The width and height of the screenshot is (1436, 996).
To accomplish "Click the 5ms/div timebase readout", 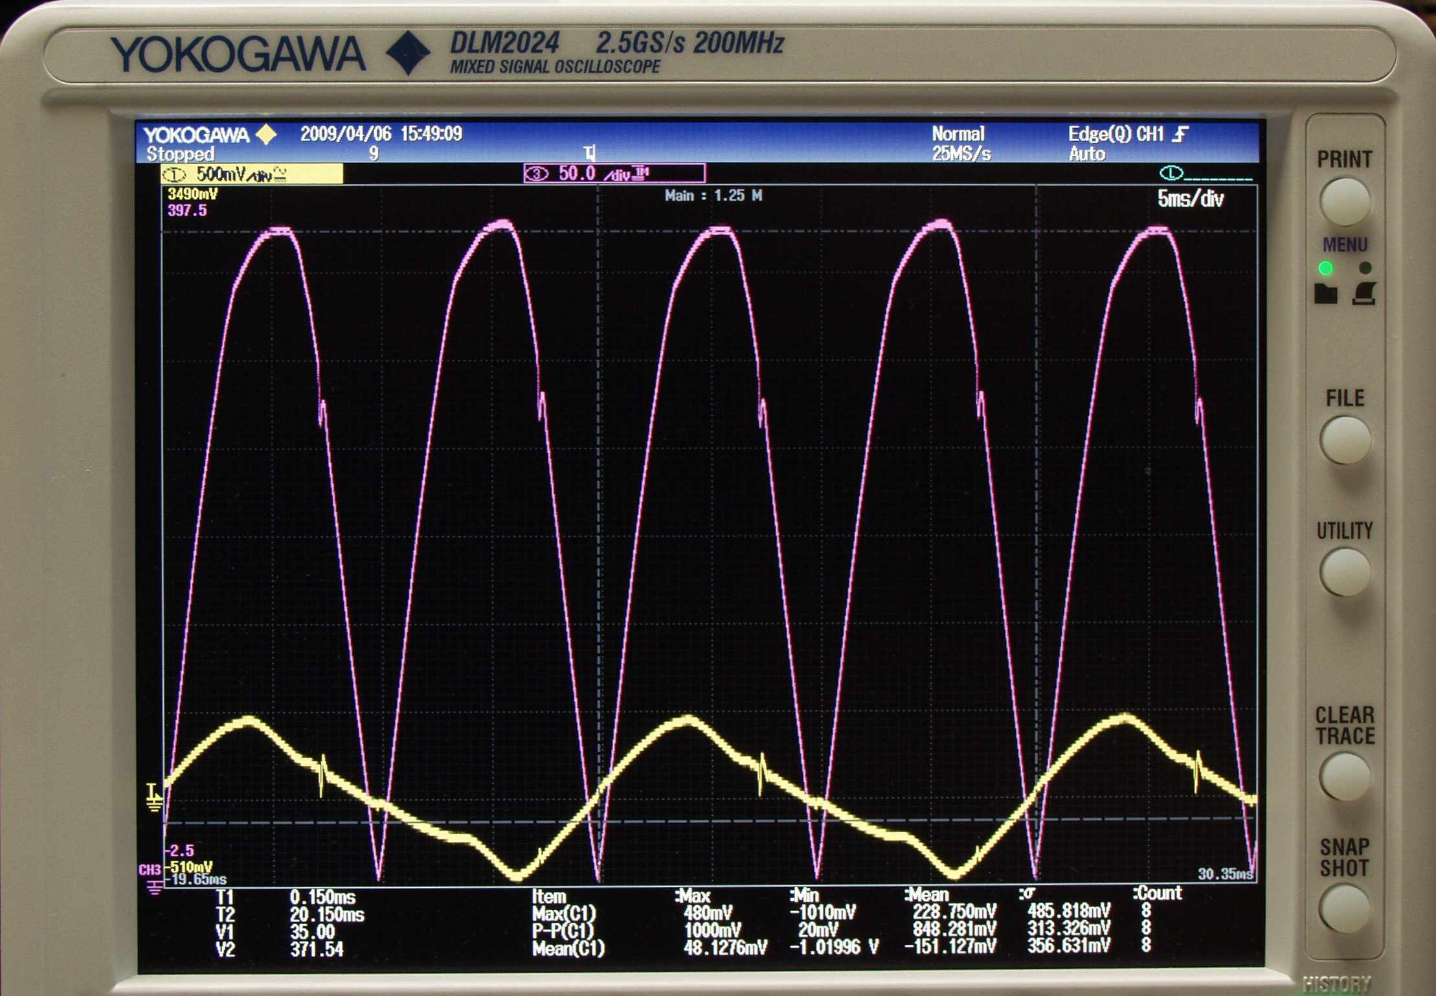I will click(1190, 199).
